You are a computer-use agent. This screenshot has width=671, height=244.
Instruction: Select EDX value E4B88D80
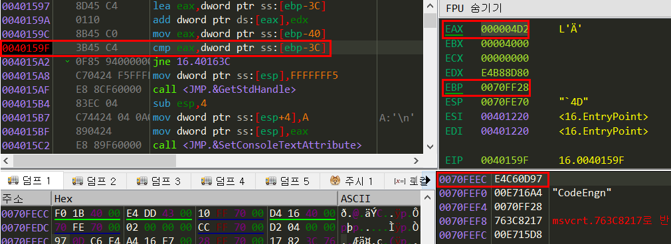tap(504, 73)
